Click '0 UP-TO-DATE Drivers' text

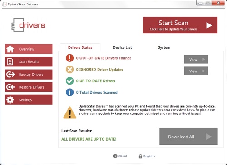pos(95,81)
